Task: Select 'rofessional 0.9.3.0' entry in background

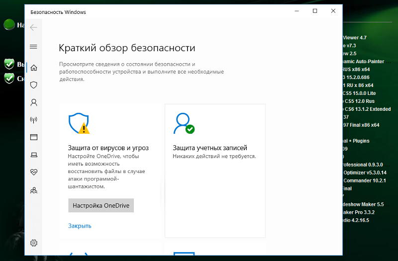Action: (x=363, y=165)
